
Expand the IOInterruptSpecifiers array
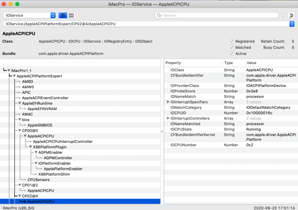point(168,102)
